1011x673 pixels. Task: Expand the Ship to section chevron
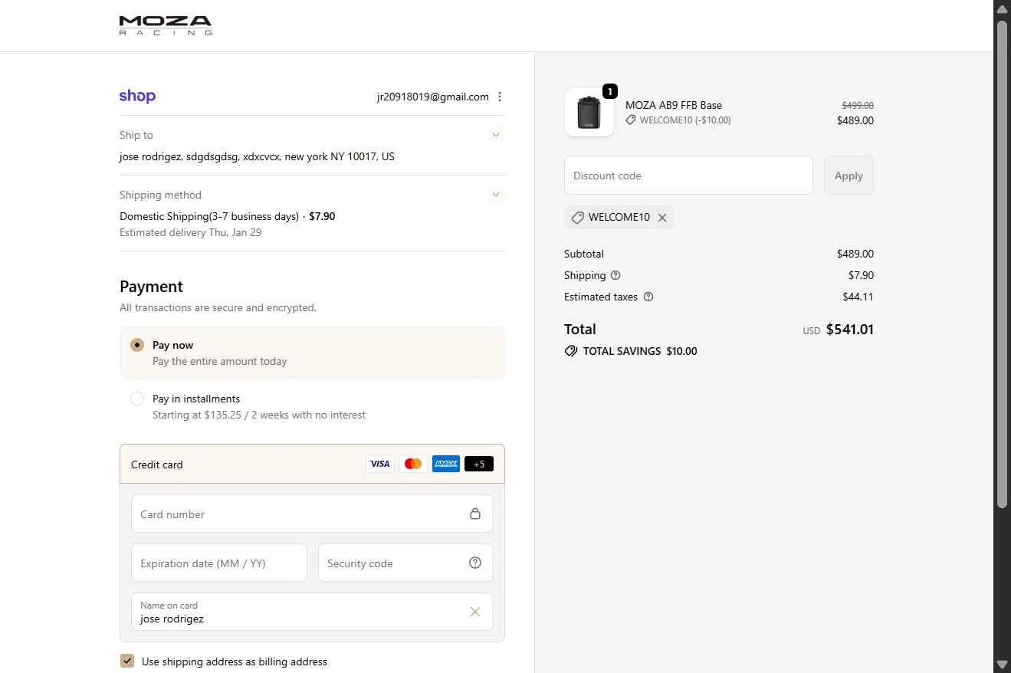[496, 135]
